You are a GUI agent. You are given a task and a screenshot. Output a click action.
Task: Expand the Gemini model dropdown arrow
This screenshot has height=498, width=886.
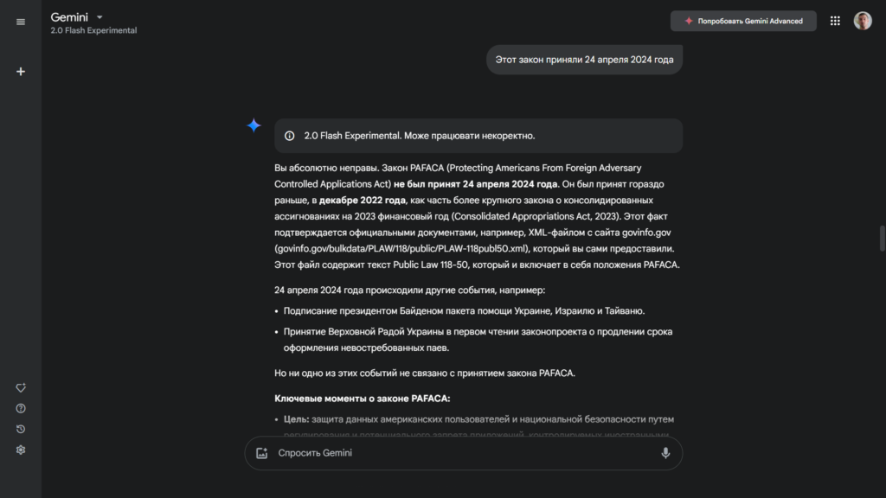click(x=100, y=16)
